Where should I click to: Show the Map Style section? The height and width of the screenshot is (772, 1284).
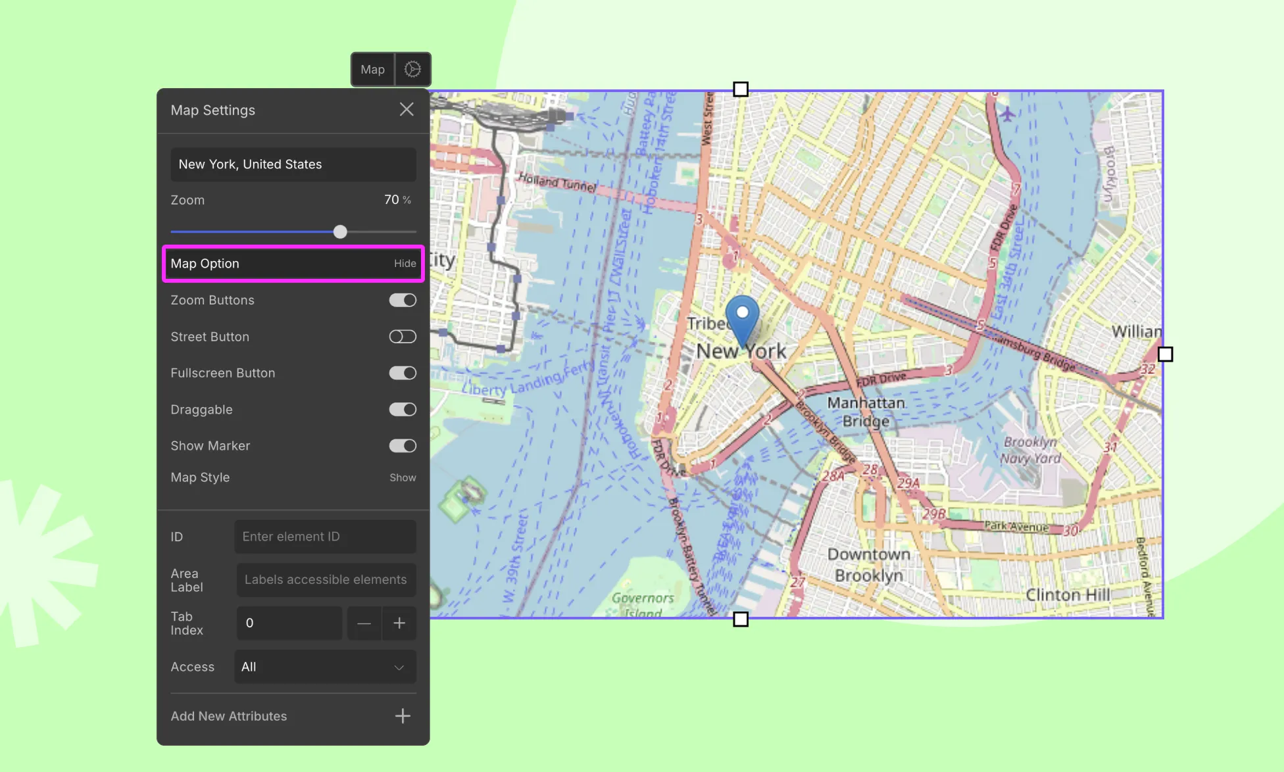[403, 478]
